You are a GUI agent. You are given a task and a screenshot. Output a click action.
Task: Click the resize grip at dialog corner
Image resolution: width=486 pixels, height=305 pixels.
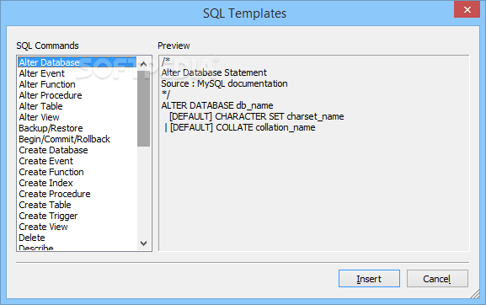pyautogui.click(x=475, y=294)
